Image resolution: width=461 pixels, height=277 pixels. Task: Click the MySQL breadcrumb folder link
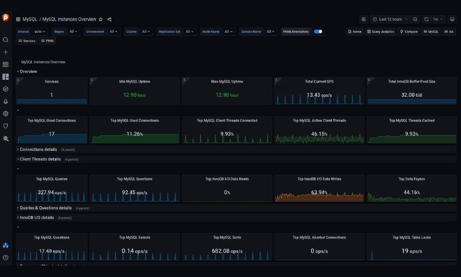click(x=30, y=19)
